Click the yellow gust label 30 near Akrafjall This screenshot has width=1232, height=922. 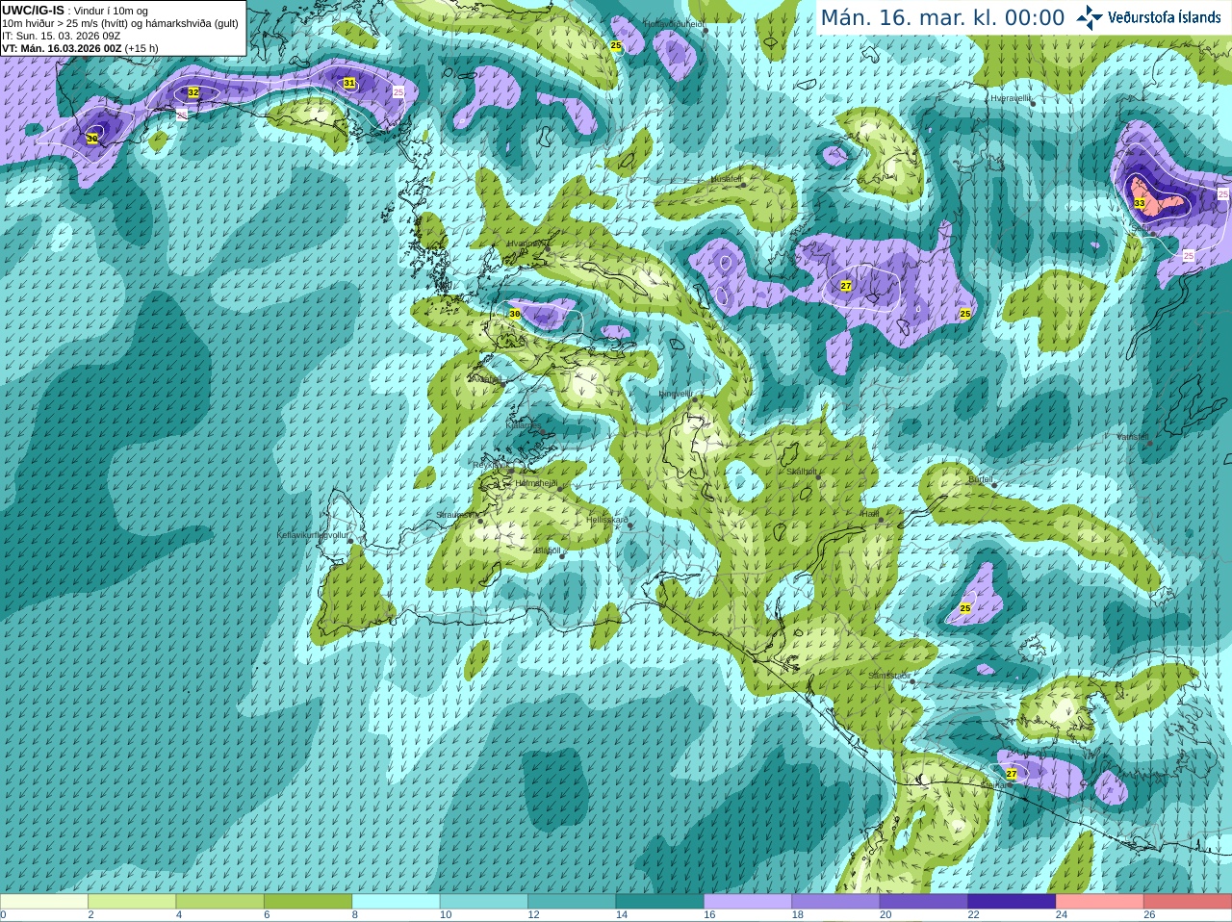515,314
